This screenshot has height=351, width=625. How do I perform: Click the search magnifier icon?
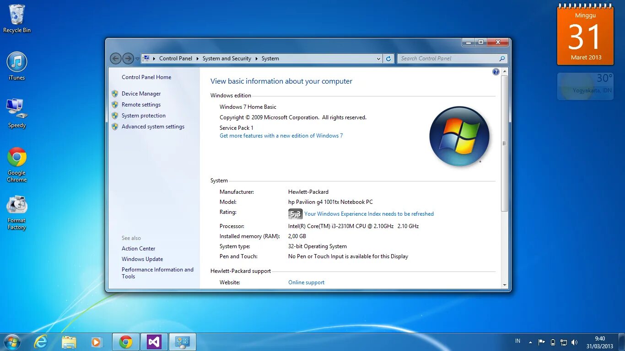[x=502, y=58]
